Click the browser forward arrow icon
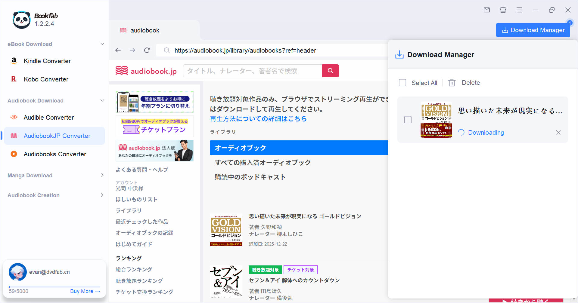 click(132, 50)
